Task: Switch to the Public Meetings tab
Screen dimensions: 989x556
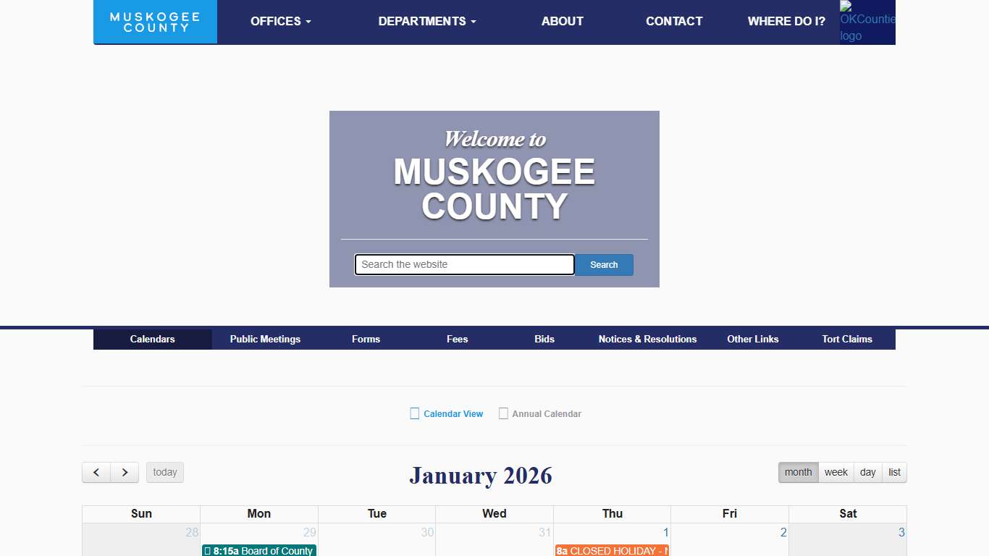Action: pyautogui.click(x=265, y=339)
